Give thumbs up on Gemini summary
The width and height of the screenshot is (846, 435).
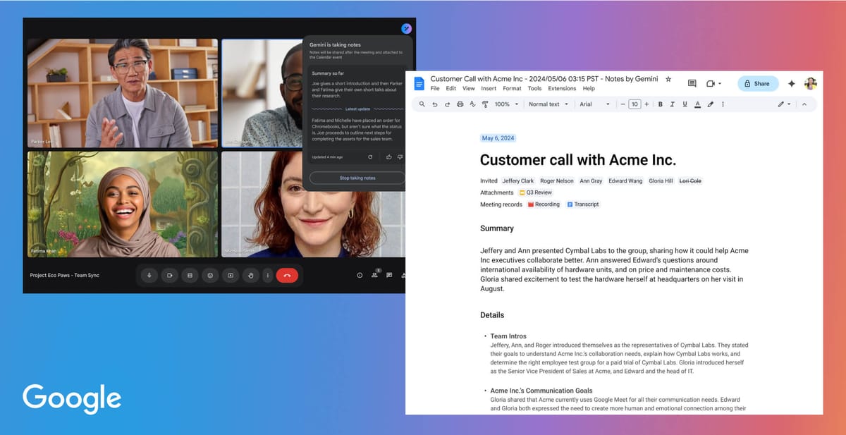[x=388, y=157]
